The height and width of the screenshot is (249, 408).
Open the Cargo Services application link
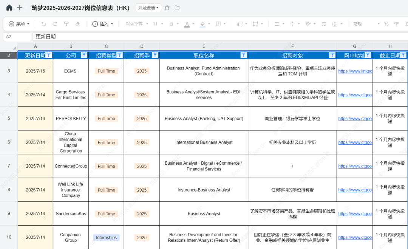tap(355, 95)
